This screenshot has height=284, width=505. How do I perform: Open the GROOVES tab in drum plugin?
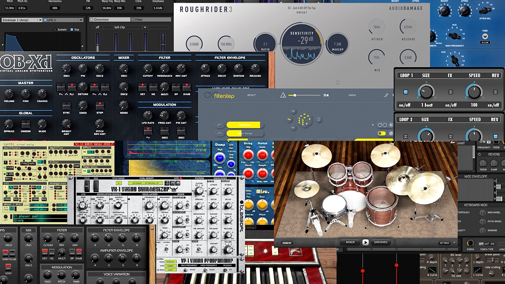381,243
